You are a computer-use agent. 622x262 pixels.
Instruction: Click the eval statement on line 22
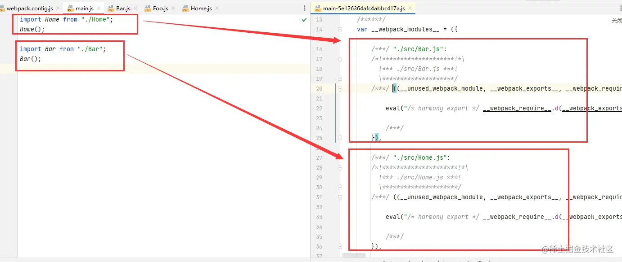504,109
